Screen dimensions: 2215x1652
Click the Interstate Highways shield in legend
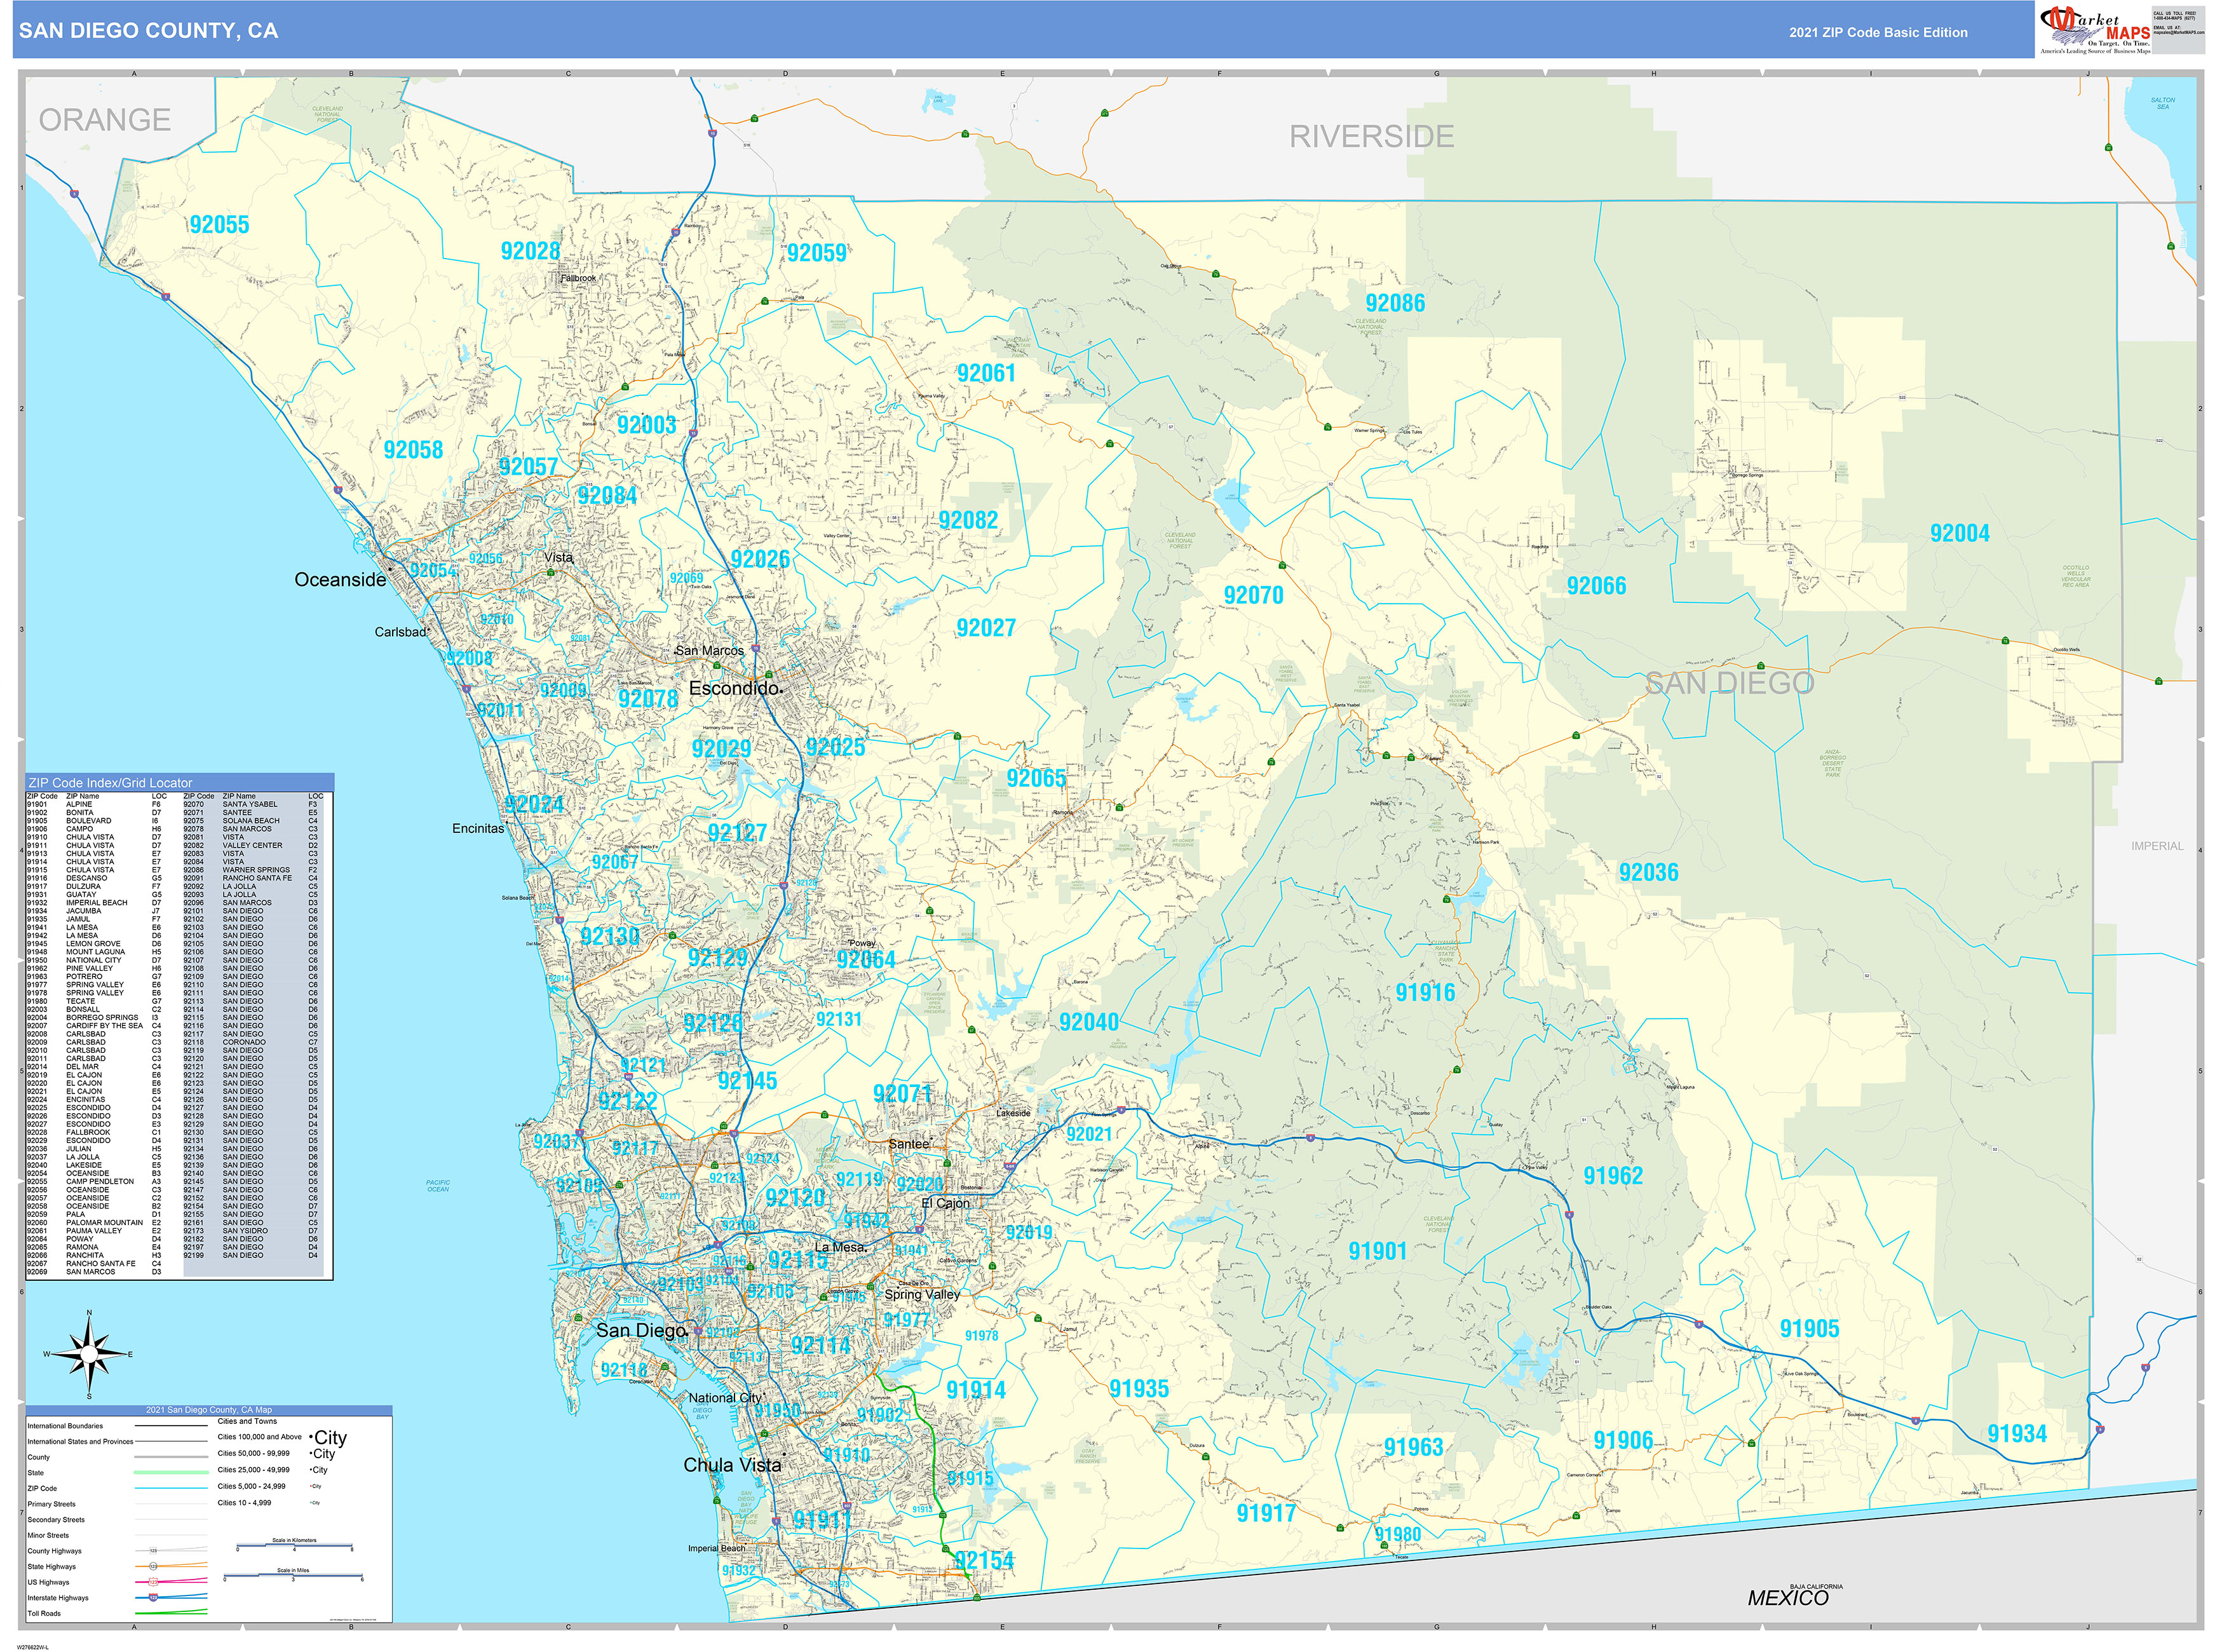point(153,1598)
